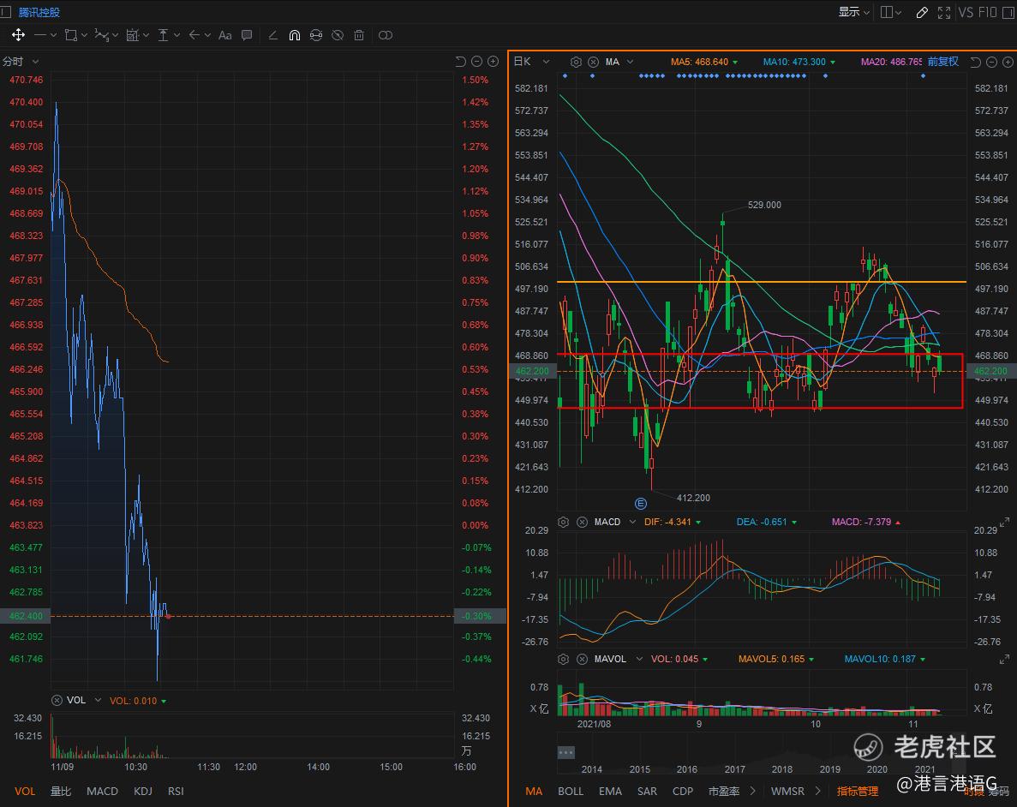Image resolution: width=1017 pixels, height=807 pixels.
Task: Toggle the magnet snap tool
Action: [295, 35]
